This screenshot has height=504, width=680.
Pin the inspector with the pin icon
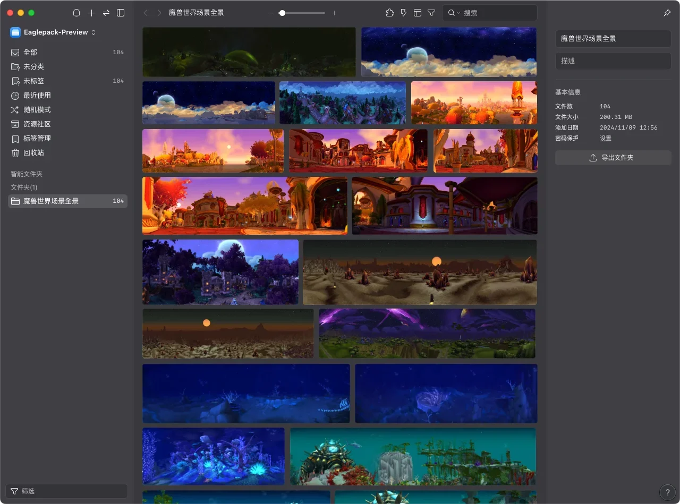pyautogui.click(x=667, y=13)
